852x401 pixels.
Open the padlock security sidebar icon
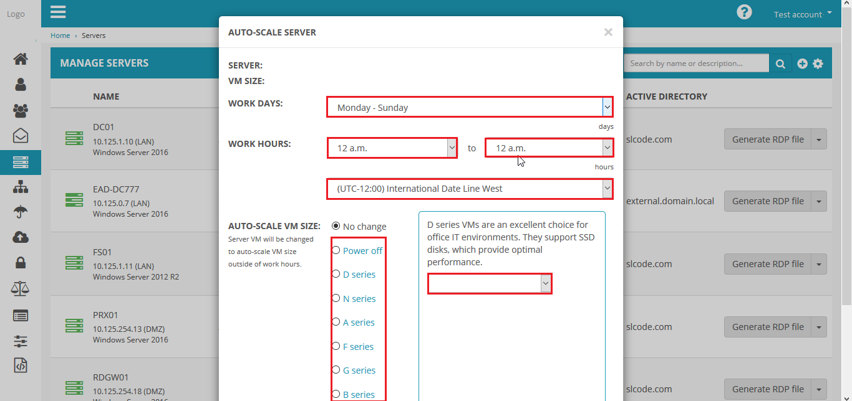pos(21,263)
